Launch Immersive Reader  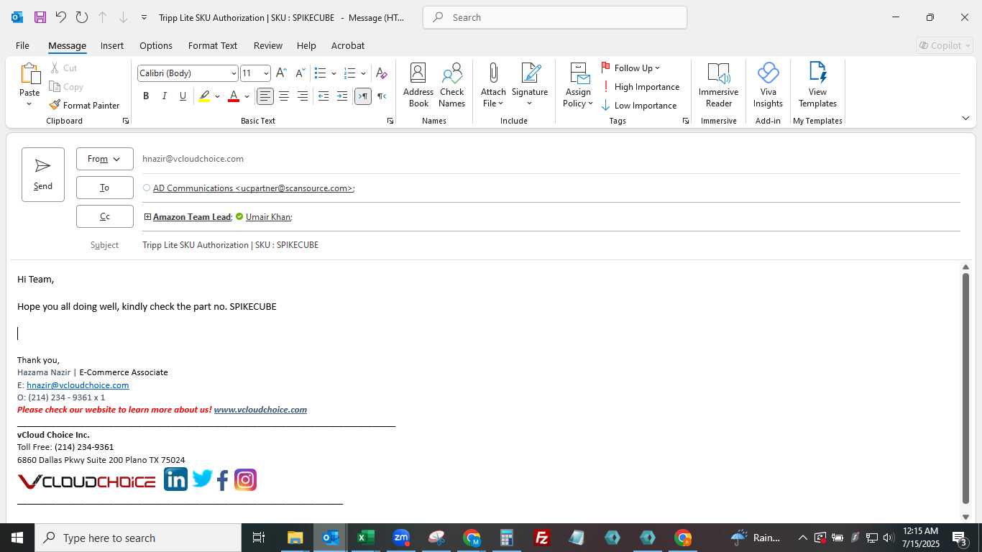point(718,85)
